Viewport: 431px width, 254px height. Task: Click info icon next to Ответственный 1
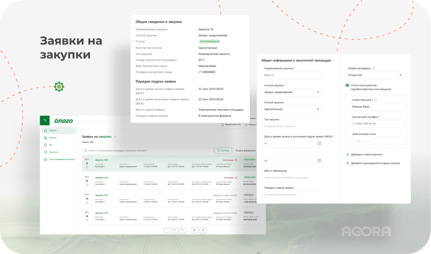[376, 100]
